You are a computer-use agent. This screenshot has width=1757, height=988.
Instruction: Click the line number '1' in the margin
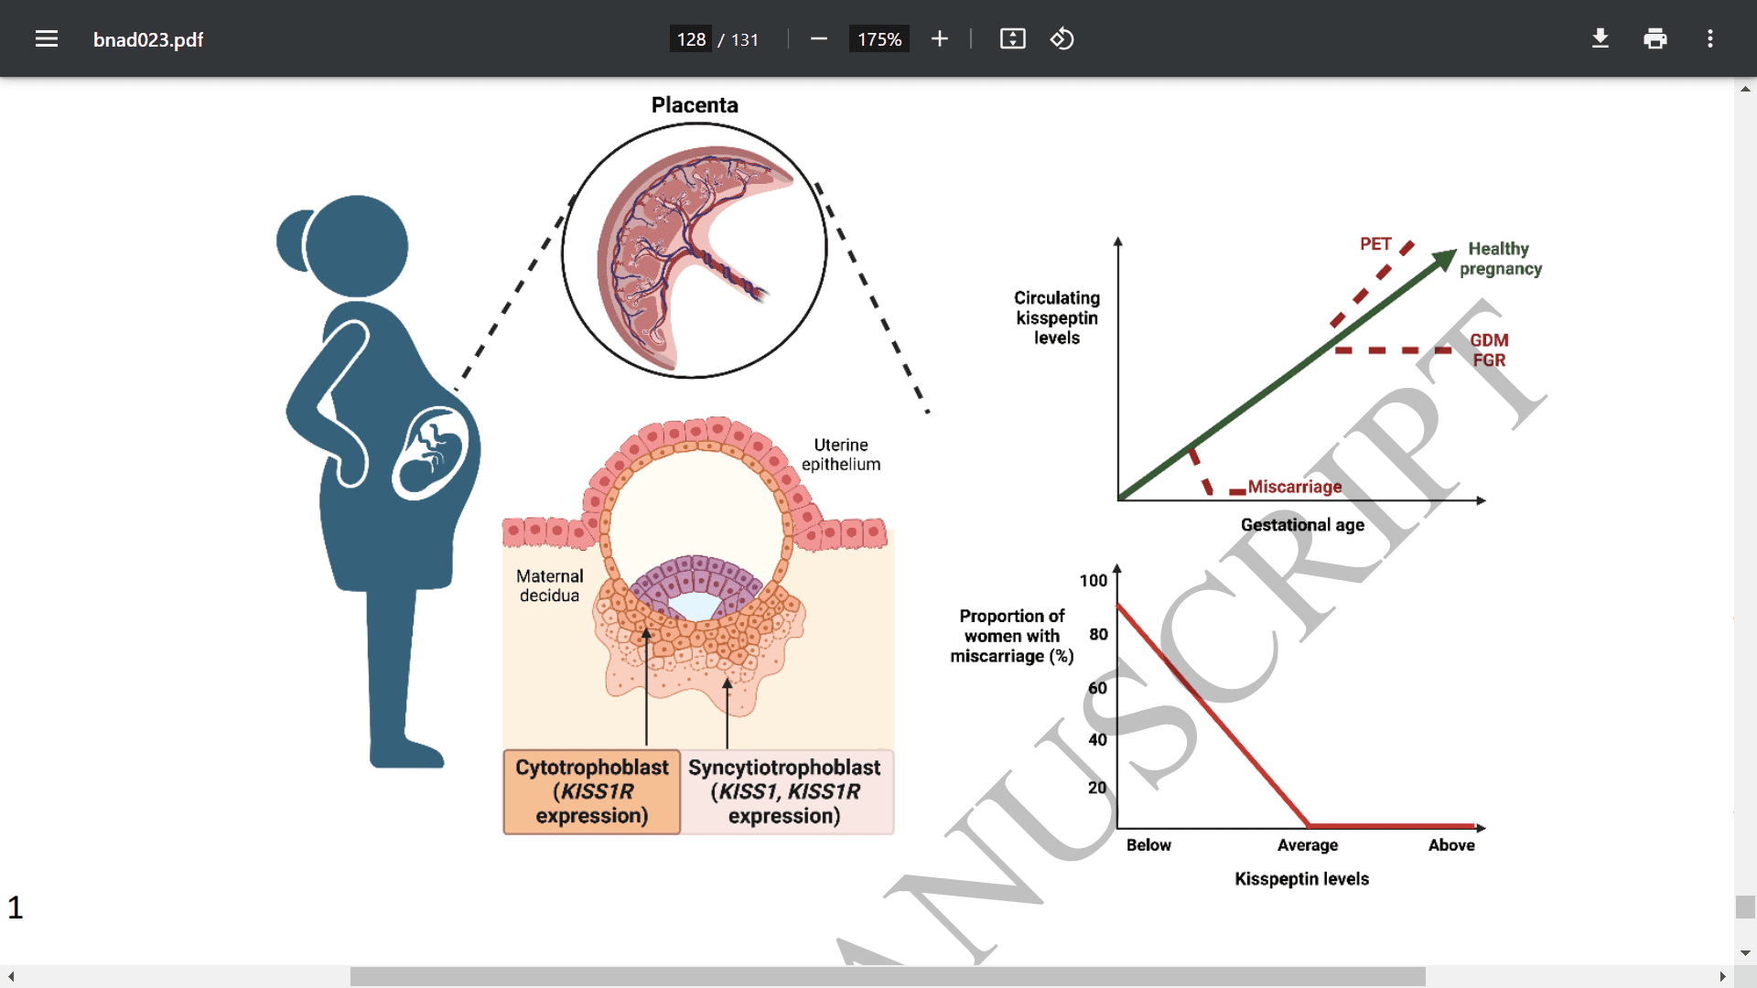click(15, 907)
